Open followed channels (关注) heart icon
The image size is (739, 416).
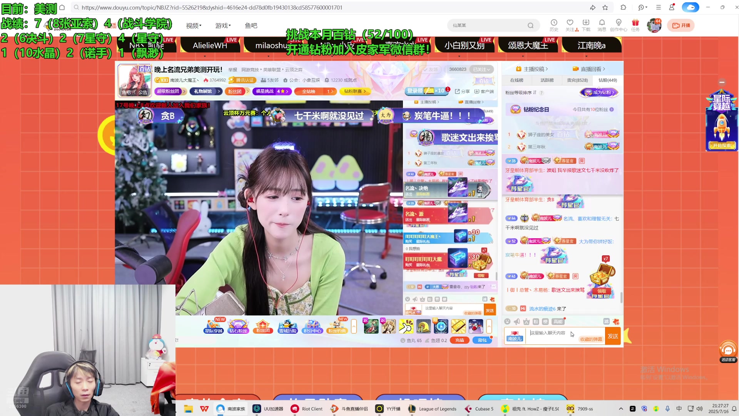tap(570, 25)
